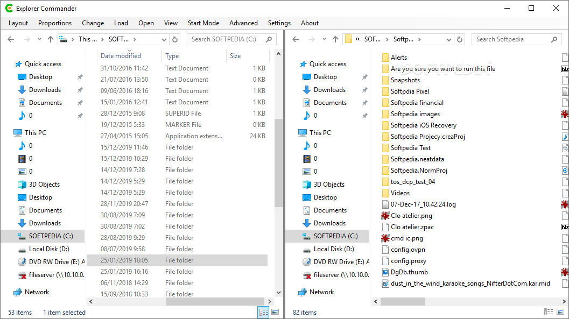This screenshot has width=569, height=319.
Task: Expand the chevron after SOFT... in left breadcrumb
Action: point(135,39)
